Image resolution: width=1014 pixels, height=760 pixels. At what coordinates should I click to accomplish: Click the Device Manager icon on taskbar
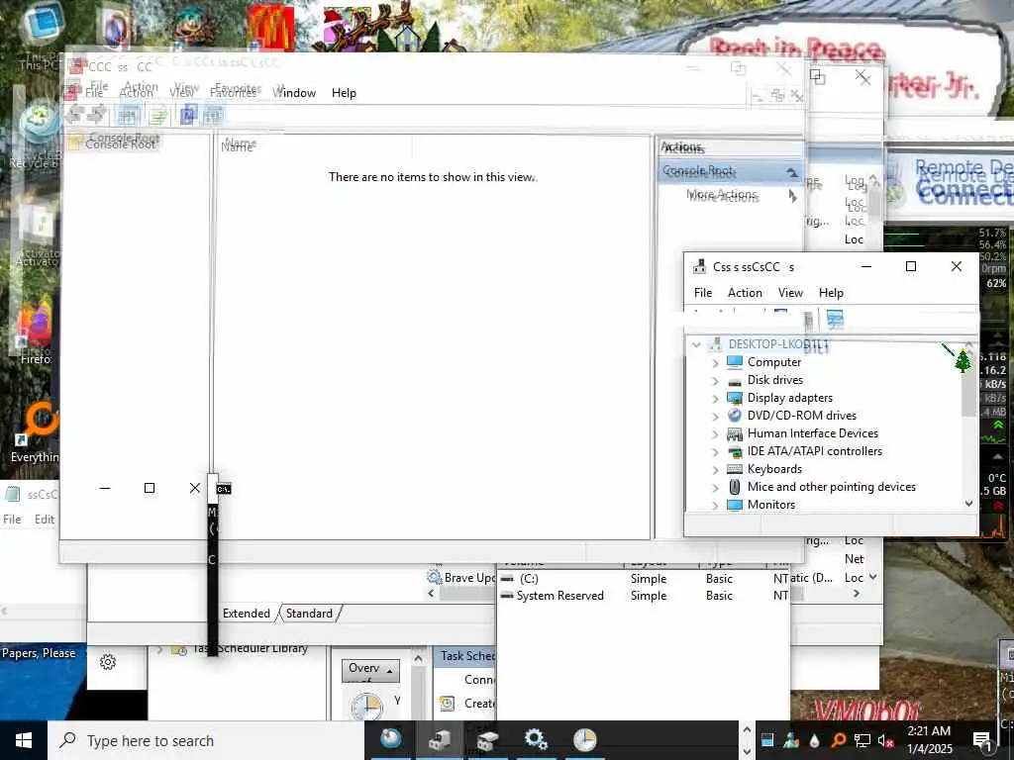point(440,739)
